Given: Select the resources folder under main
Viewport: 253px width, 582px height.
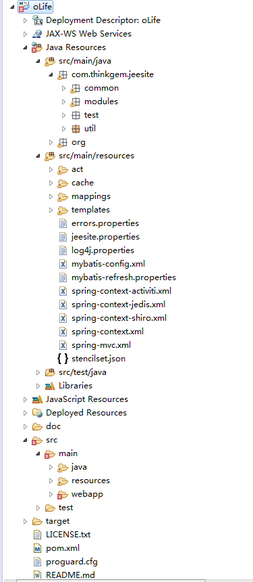Looking at the screenshot, I should pos(90,480).
